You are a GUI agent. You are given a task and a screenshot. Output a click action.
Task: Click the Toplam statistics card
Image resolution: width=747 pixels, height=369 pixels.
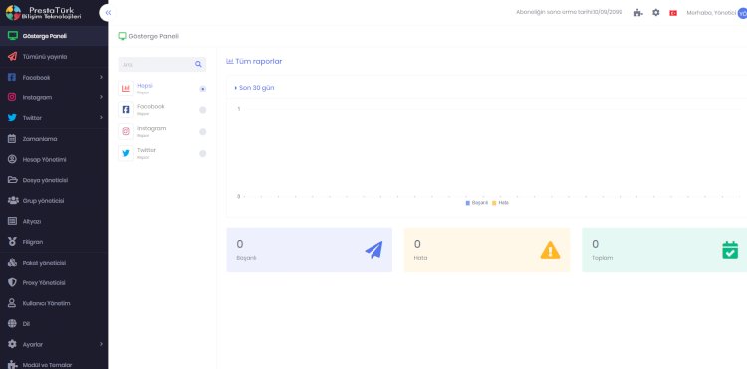(x=664, y=250)
